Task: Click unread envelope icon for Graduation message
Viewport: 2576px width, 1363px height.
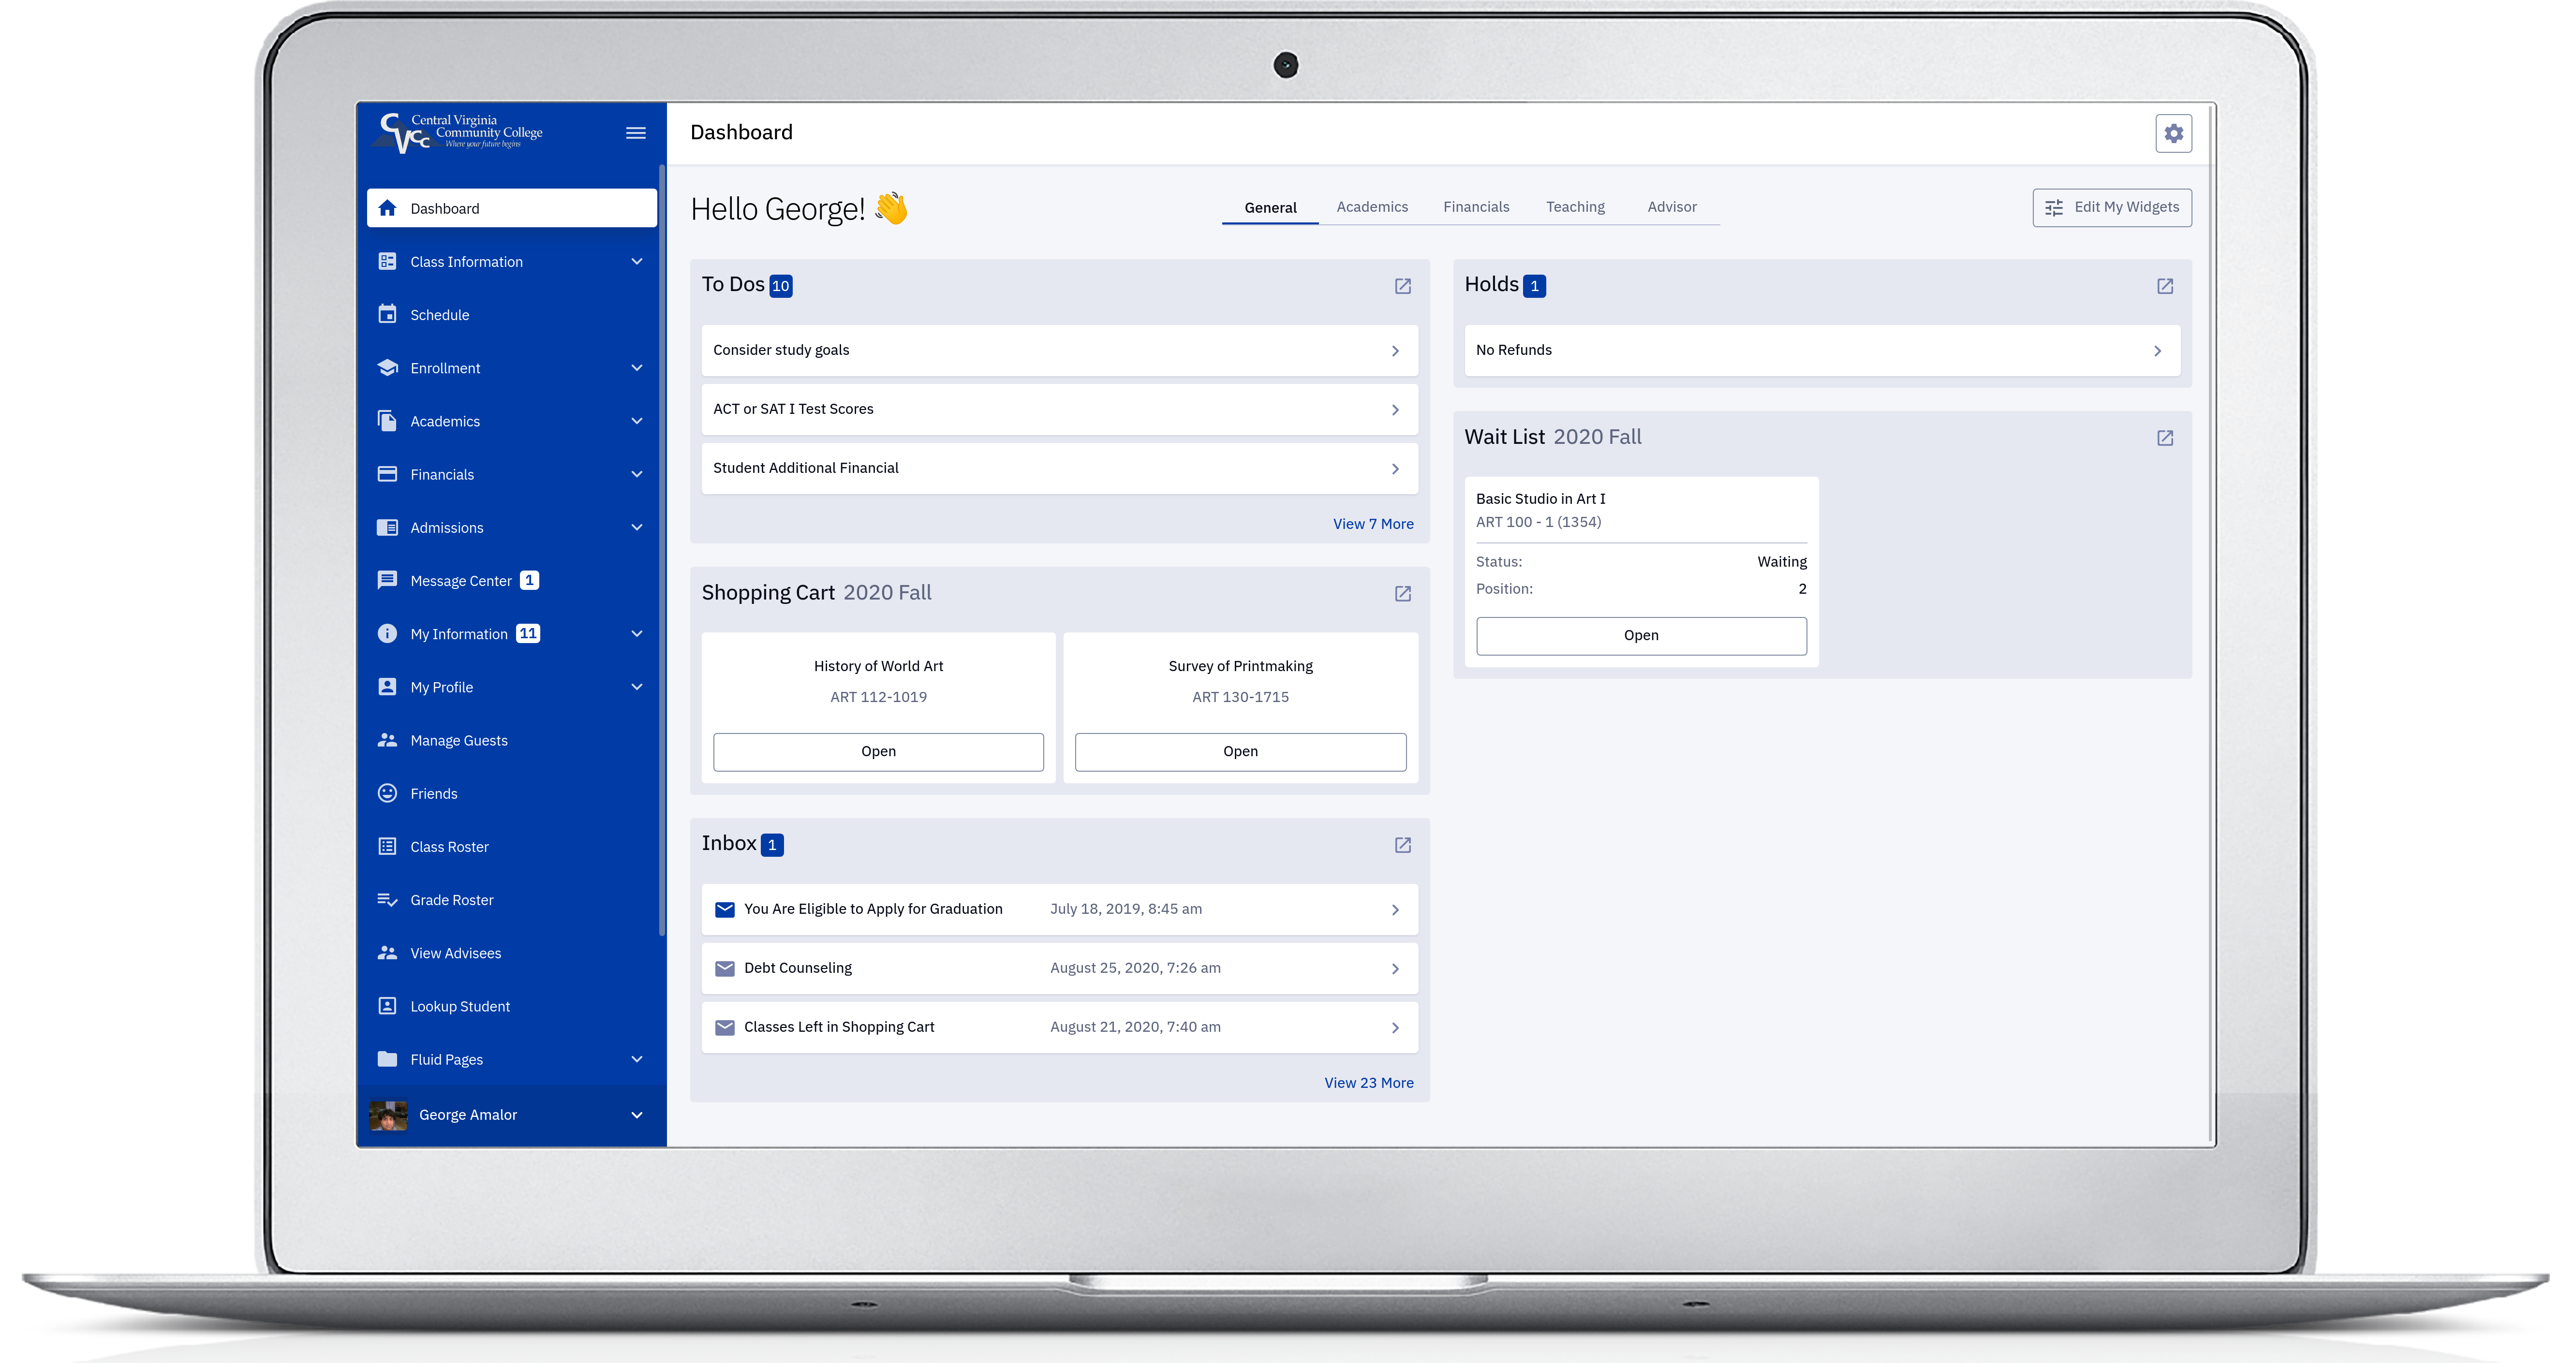Action: coord(725,909)
